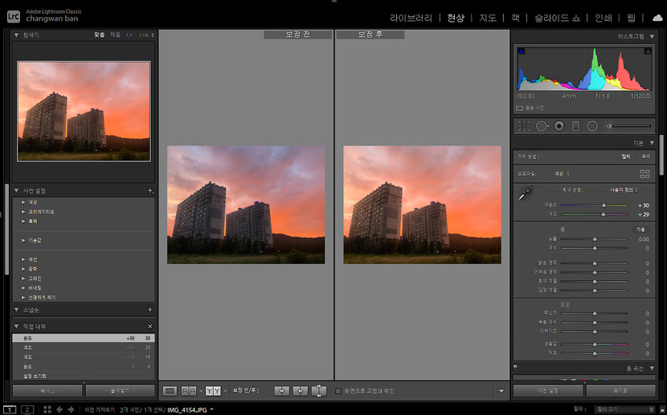Click the Lightroom Classic Lrc logo
Screen dimensions: 667x415
[x=14, y=17]
